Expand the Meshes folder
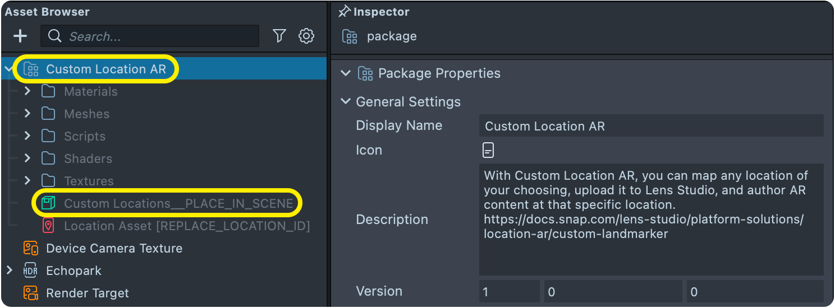This screenshot has height=308, width=835. click(27, 114)
